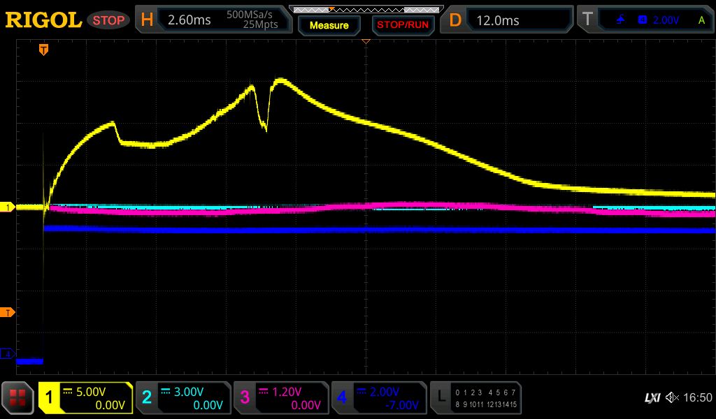Click the blue channel 4 ground marker
Screen dimensions: 716x419
click(x=8, y=355)
